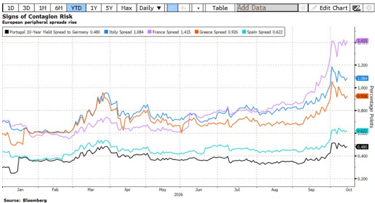Click the Greece Spread orange legend square
This screenshot has height=203, width=375.
pyautogui.click(x=197, y=32)
